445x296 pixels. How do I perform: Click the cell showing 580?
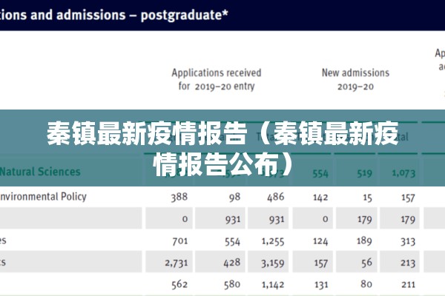(x=232, y=284)
